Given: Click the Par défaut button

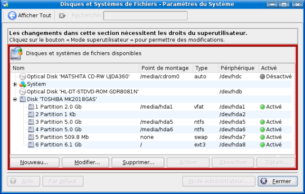Looking at the screenshot, I should coord(63,181).
